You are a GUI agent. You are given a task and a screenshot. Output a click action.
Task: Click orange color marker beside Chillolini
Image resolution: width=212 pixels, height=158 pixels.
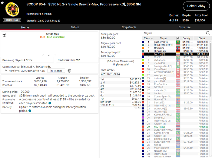click(x=143, y=48)
